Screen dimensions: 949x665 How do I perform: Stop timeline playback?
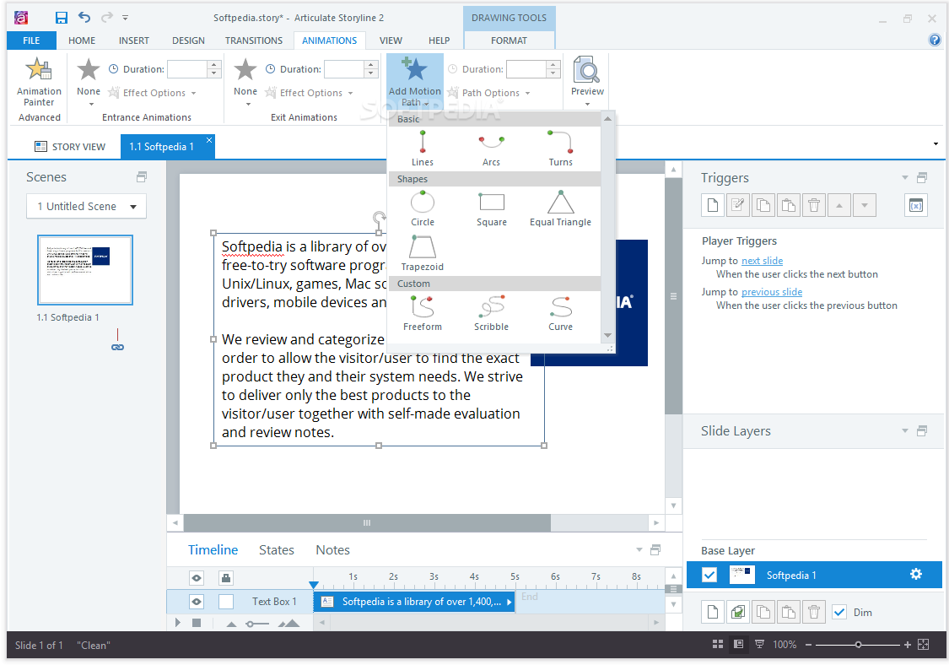pyautogui.click(x=196, y=623)
